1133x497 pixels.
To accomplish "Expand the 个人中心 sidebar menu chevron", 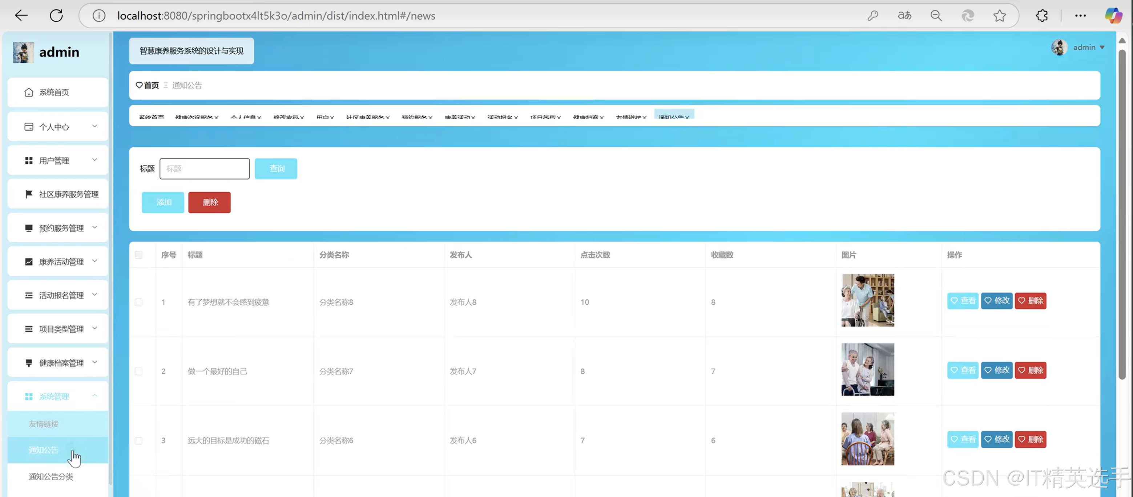I will tap(94, 127).
